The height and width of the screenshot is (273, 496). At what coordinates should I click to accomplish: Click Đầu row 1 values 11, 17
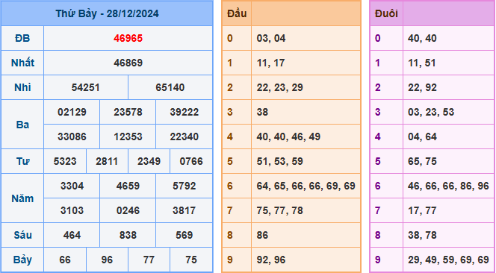click(270, 63)
